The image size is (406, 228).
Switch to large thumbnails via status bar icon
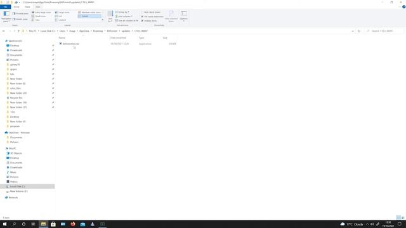tap(403, 218)
